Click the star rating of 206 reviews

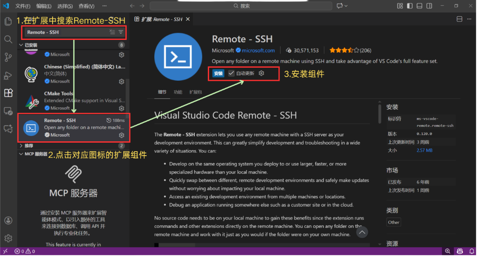[350, 51]
